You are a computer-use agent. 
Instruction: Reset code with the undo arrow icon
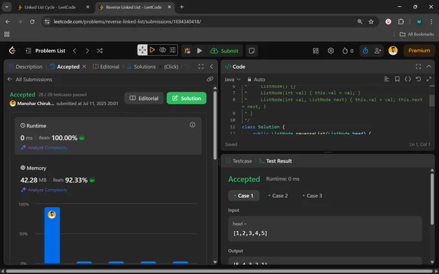tap(418, 79)
